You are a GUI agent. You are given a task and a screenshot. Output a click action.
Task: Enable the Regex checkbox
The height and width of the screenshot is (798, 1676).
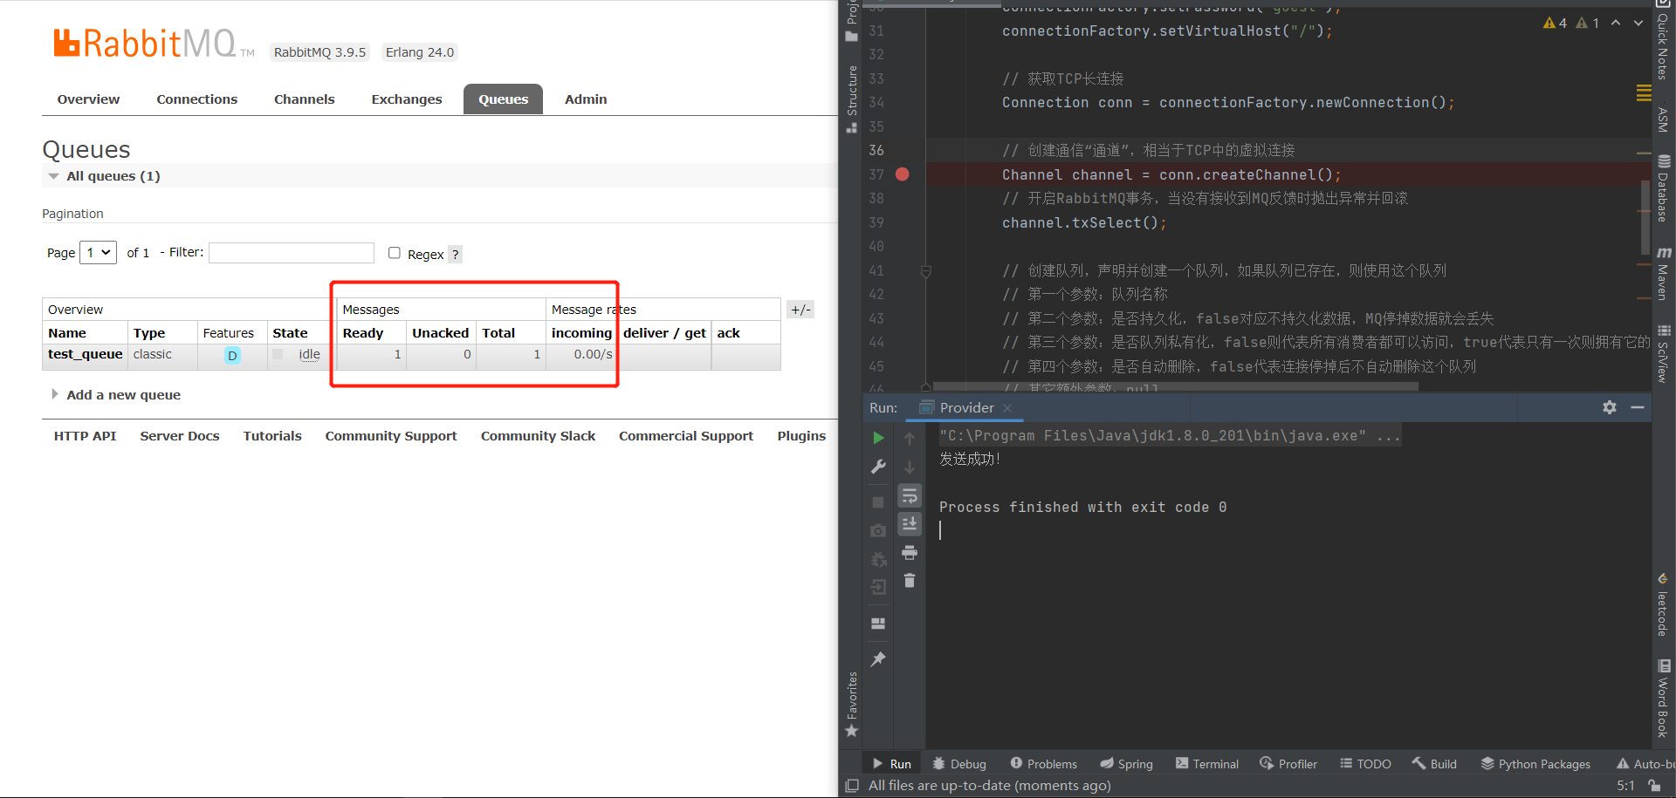click(395, 253)
